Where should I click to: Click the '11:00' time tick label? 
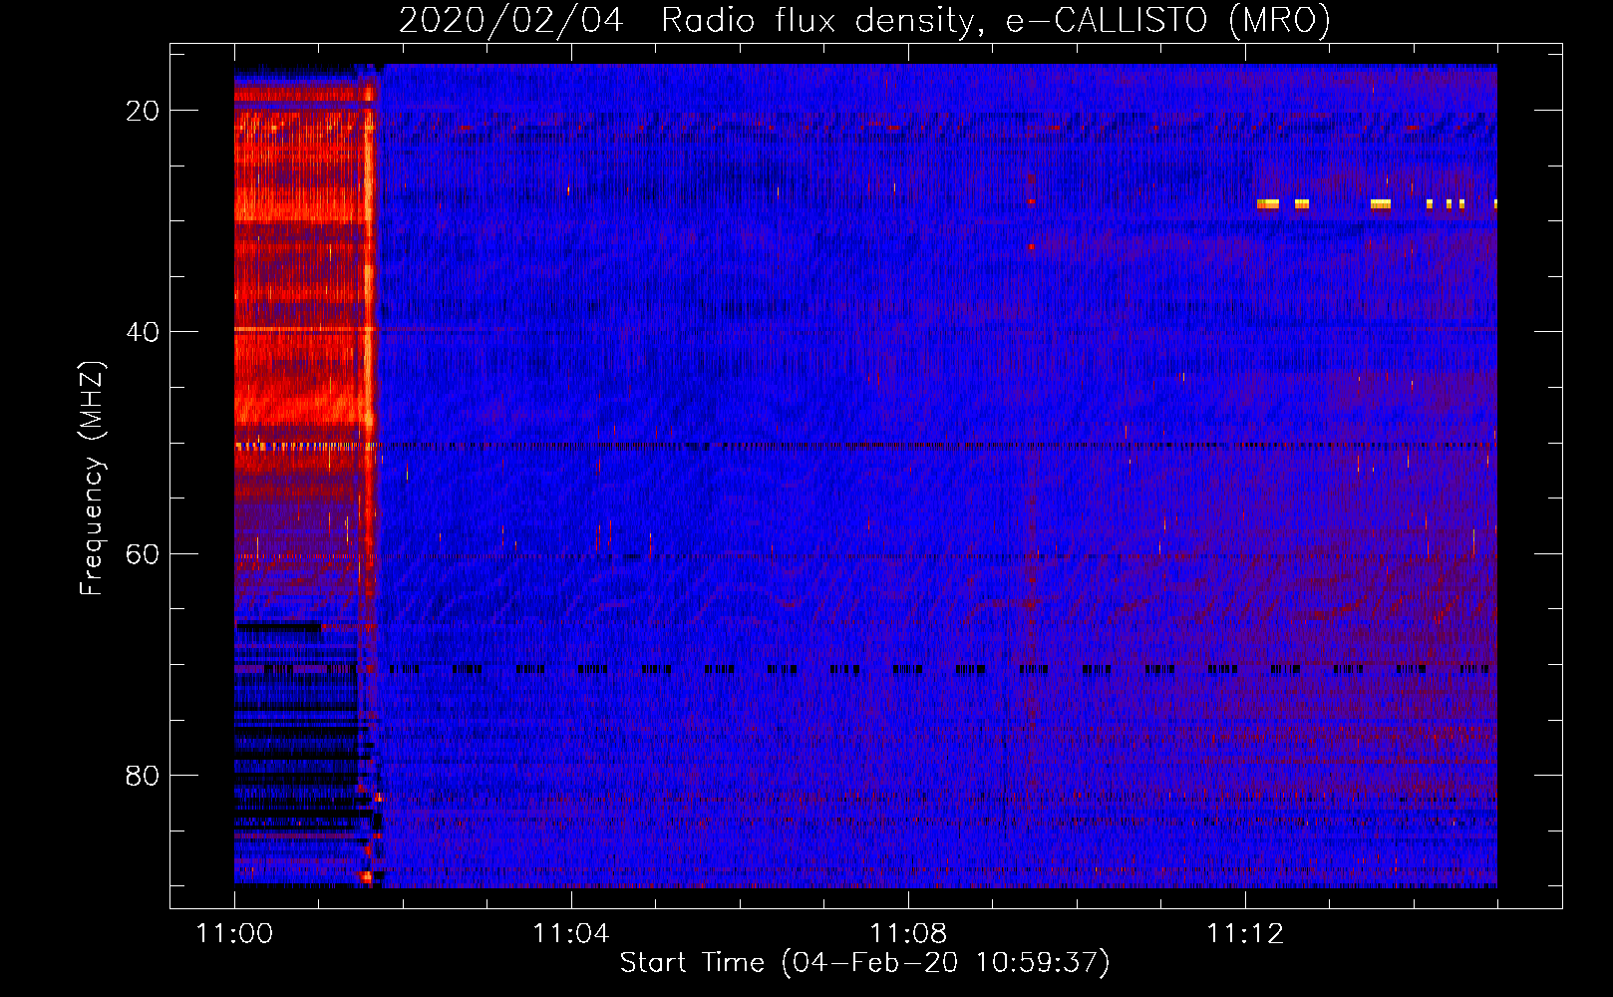click(234, 934)
